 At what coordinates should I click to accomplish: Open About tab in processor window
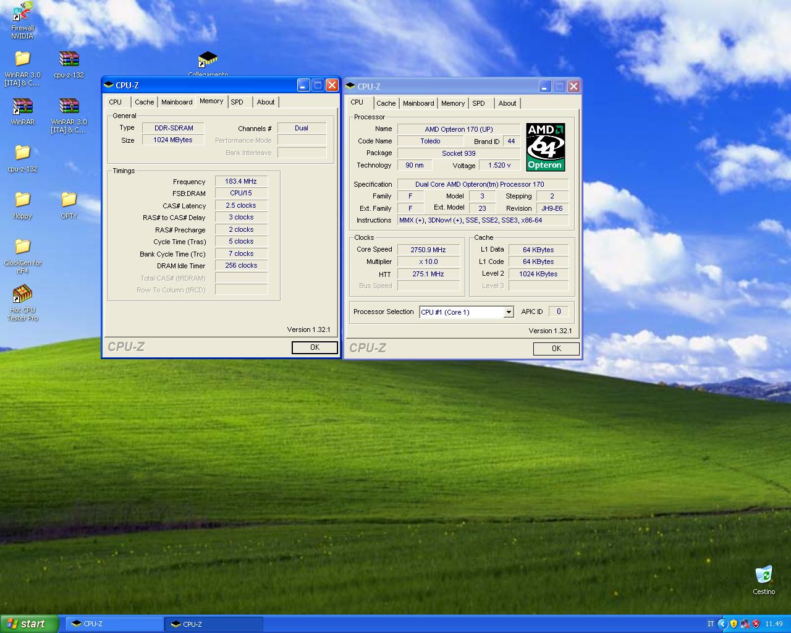(x=507, y=103)
